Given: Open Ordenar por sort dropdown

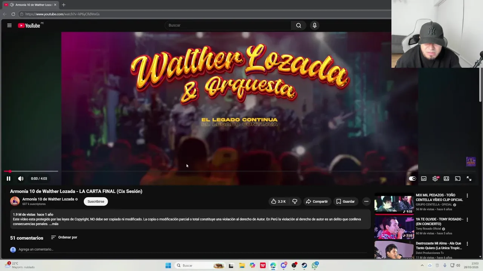Looking at the screenshot, I should pos(64,238).
